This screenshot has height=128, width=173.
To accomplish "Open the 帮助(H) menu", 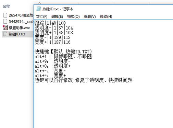I will (x=106, y=16).
